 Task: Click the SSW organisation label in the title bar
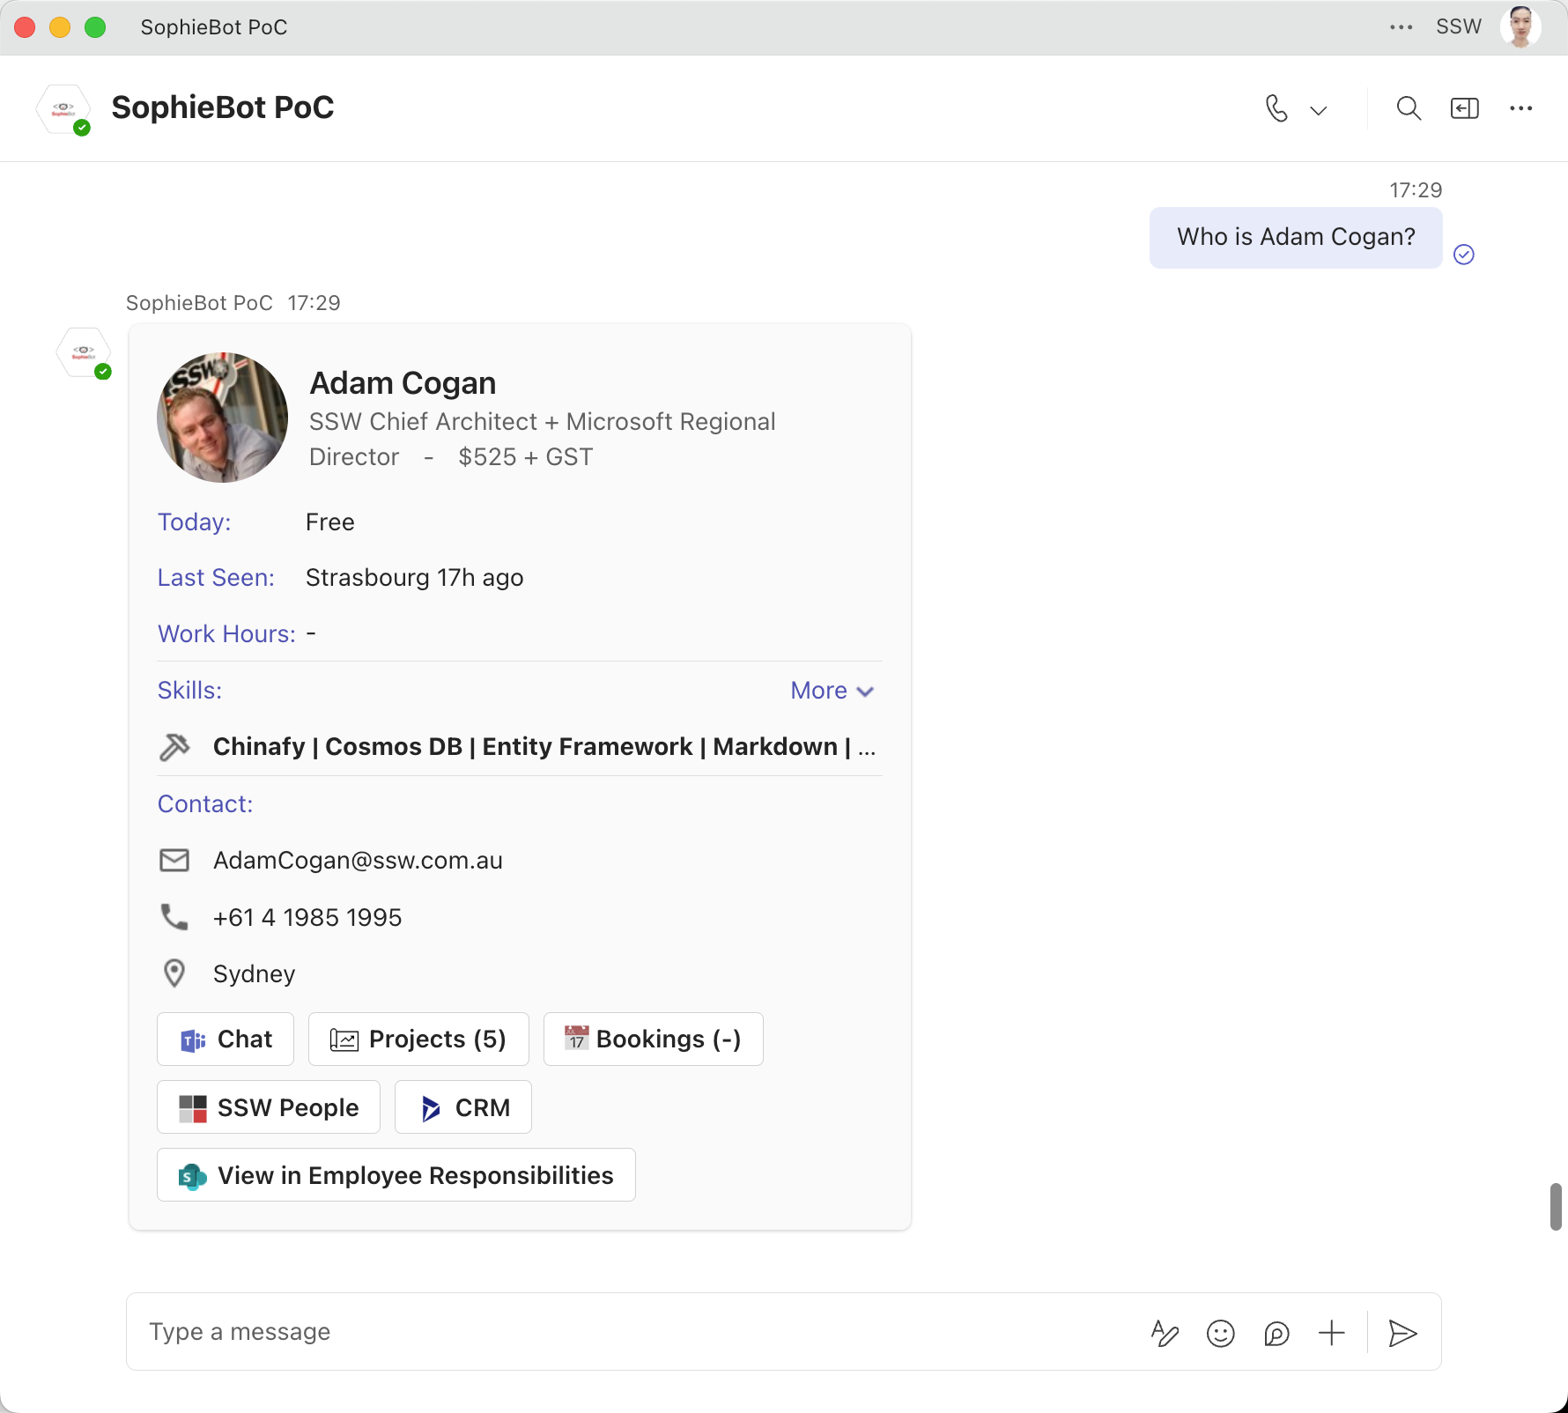click(1459, 27)
